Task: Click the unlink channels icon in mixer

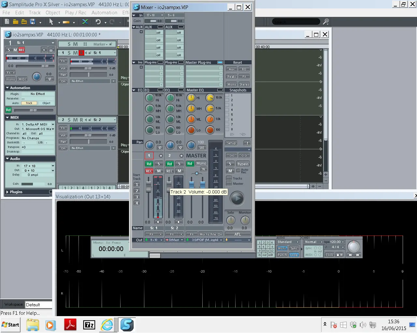Action: pyautogui.click(x=244, y=155)
